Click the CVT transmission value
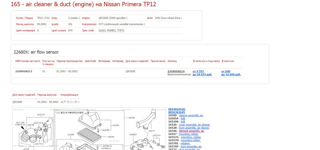 click(x=122, y=24)
